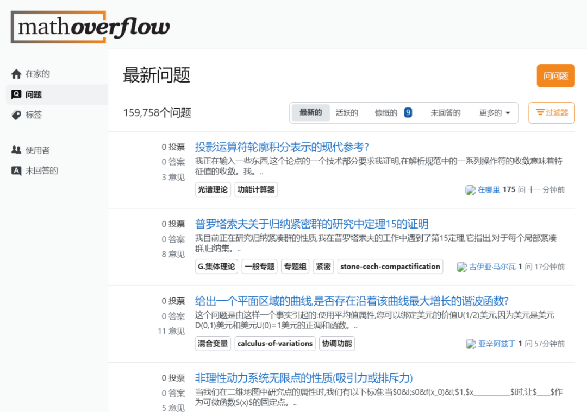
Task: Open question about 谐波函数 最大增长
Action: pos(352,301)
